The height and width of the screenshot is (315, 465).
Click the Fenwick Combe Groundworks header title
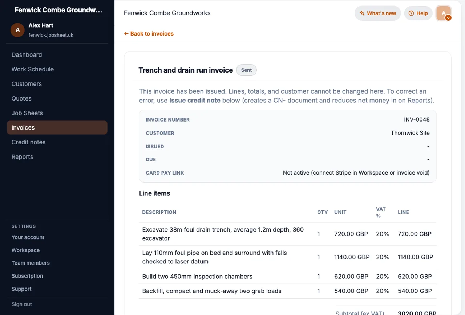click(x=167, y=13)
